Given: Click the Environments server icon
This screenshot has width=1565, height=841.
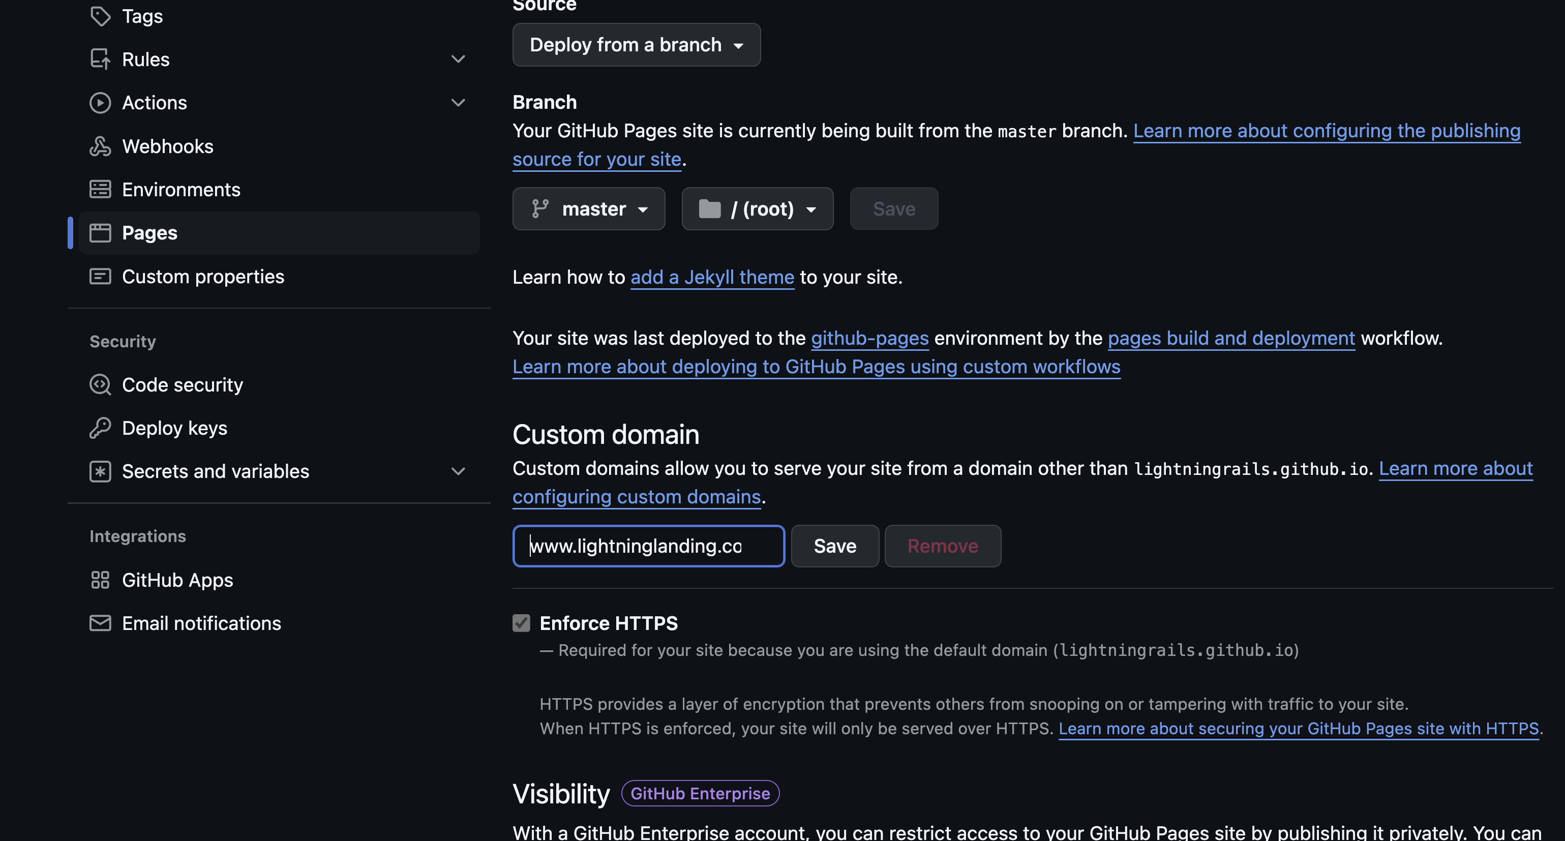Looking at the screenshot, I should [100, 190].
